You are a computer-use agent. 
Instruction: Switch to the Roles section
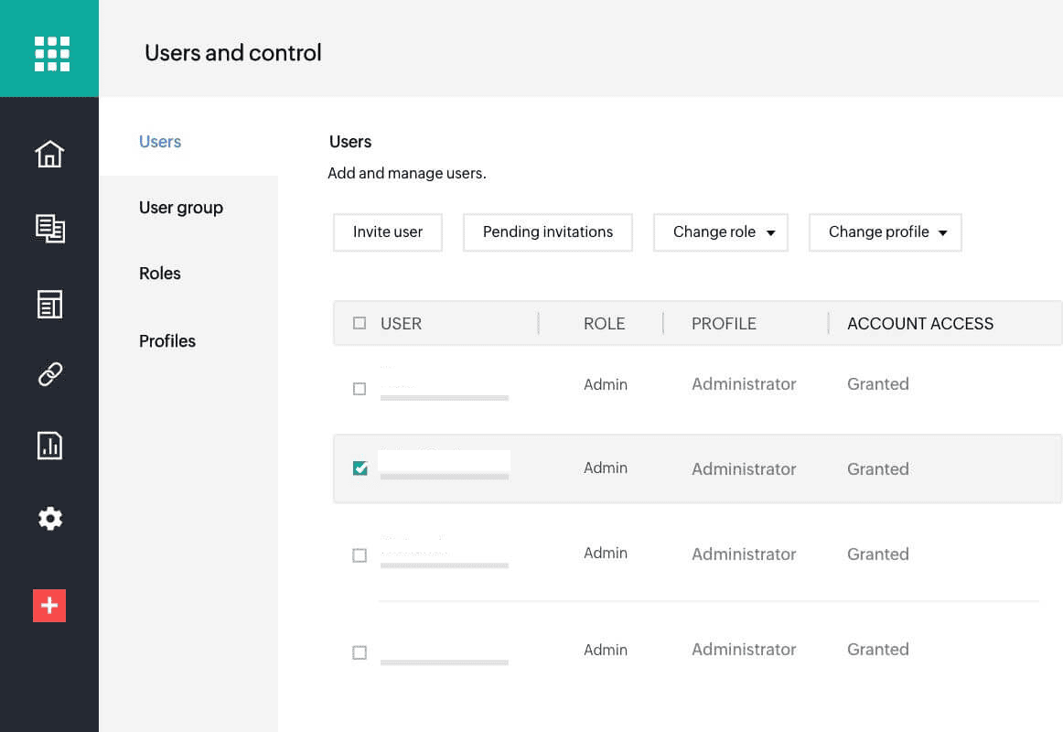pyautogui.click(x=160, y=274)
